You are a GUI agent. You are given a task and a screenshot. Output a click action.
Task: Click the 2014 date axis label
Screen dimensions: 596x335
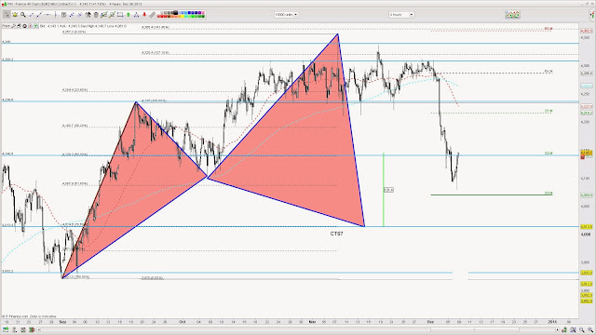(x=552, y=322)
